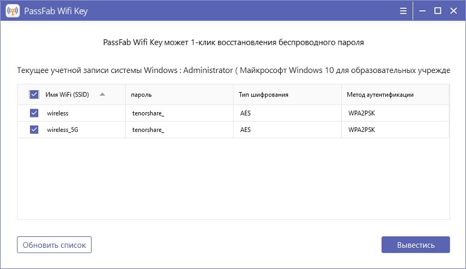Click the AES cell in wireless row
The width and height of the screenshot is (466, 269).
pyautogui.click(x=287, y=113)
